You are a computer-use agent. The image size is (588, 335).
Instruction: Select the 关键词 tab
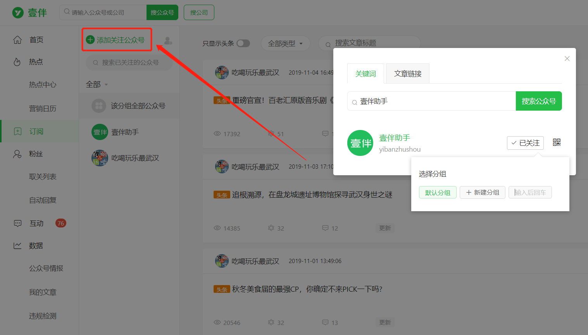[x=365, y=73]
